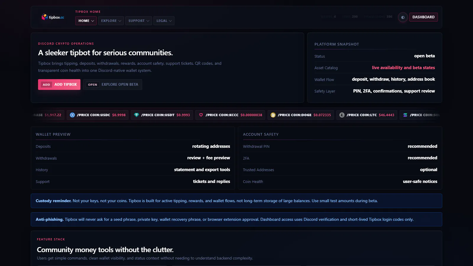
Task: Click 'PIN, 2FA, confirmations, support review' value
Action: (x=394, y=91)
